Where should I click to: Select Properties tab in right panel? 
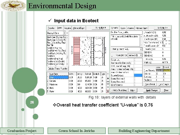coord(115,28)
